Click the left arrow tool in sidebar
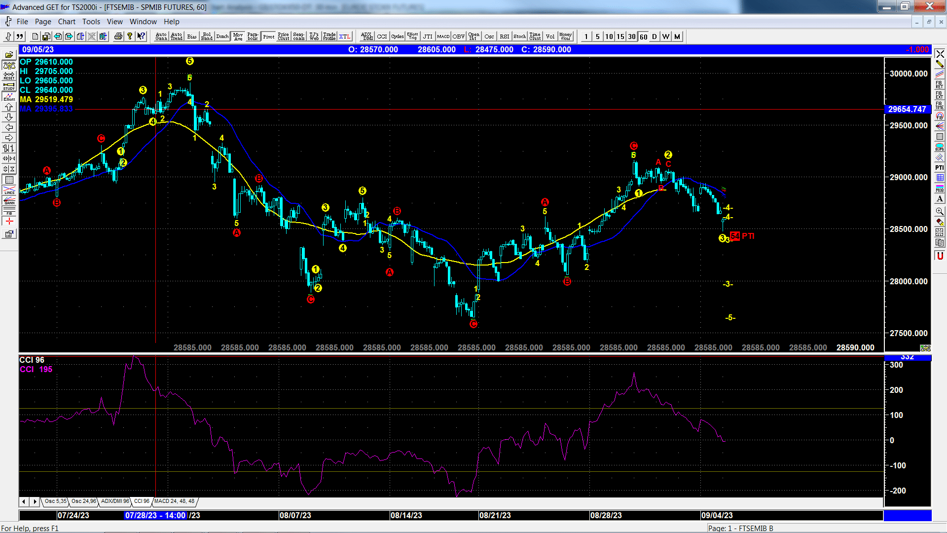Image resolution: width=947 pixels, height=533 pixels. click(9, 127)
